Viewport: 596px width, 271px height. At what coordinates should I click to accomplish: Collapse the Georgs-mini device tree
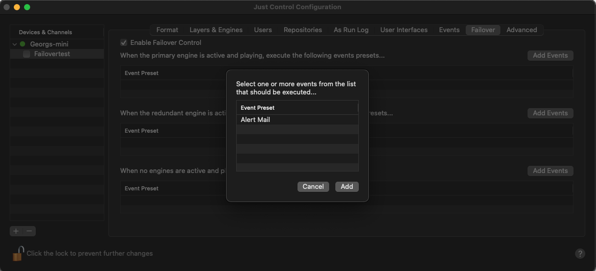coord(14,44)
